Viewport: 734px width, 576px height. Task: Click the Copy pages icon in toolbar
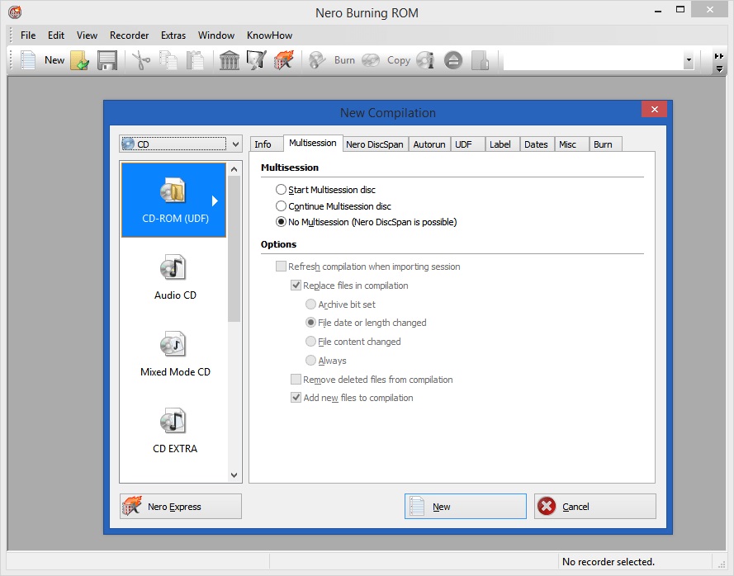[x=168, y=60]
